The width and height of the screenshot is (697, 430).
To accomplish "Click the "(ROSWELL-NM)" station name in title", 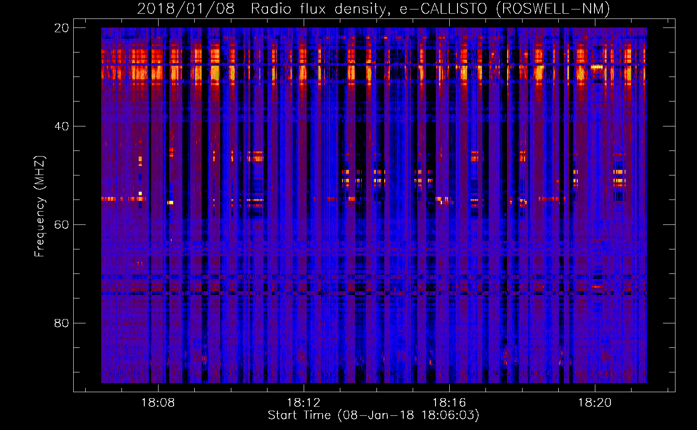I will click(553, 9).
